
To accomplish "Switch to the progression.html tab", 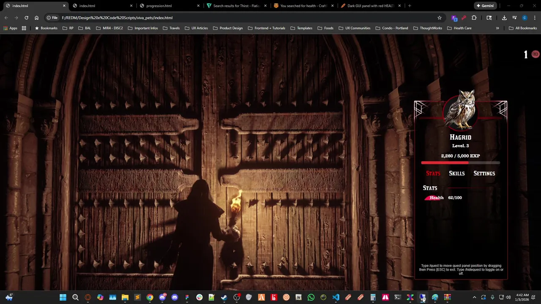I will click(169, 6).
